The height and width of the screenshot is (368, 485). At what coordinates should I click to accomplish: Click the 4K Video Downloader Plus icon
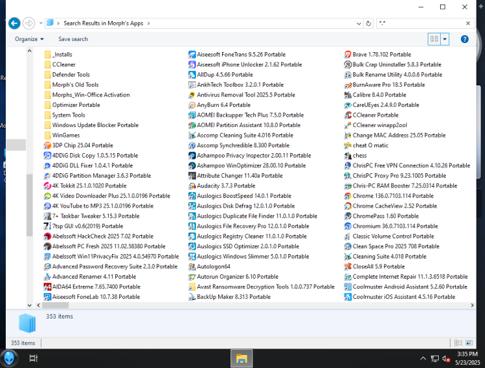(48, 196)
